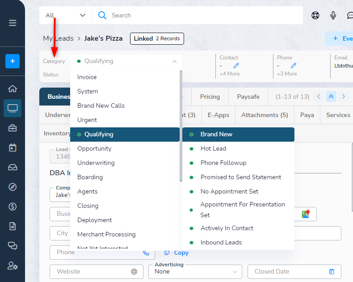This screenshot has height=282, width=353.
Task: Click the microphone voice icon
Action: (x=333, y=15)
